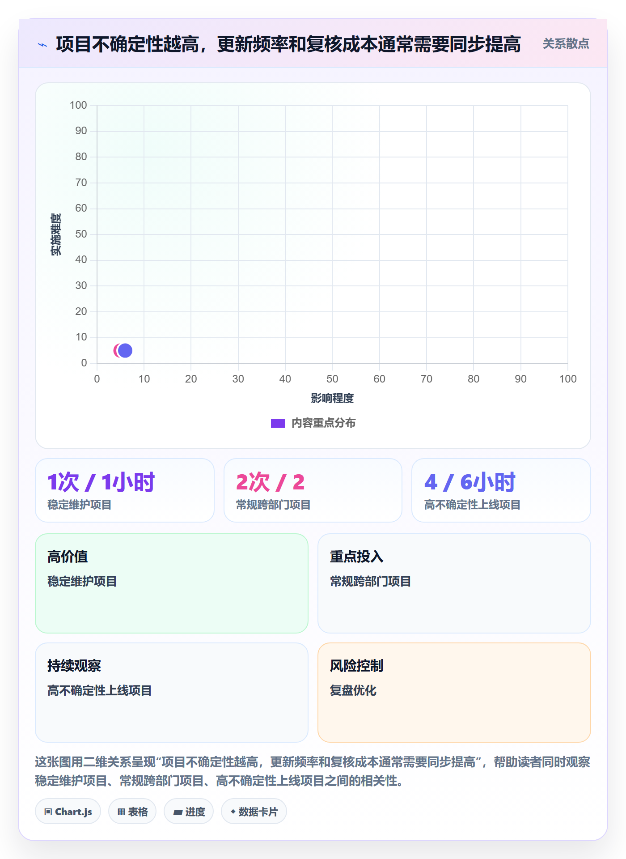This screenshot has height=859, width=626.
Task: Click 稳定维护项目 in the 高价值 card
Action: [x=82, y=582]
